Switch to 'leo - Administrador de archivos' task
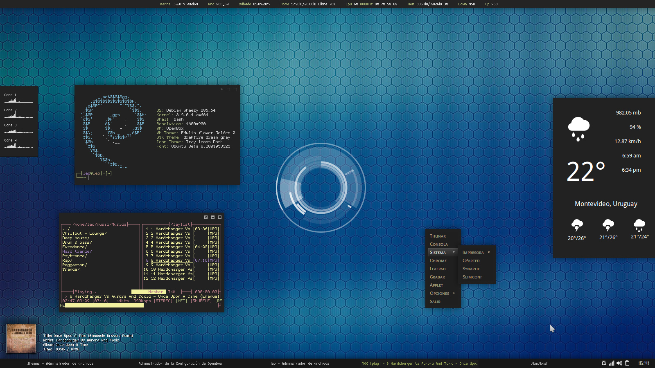The image size is (655, 368). [x=300, y=363]
